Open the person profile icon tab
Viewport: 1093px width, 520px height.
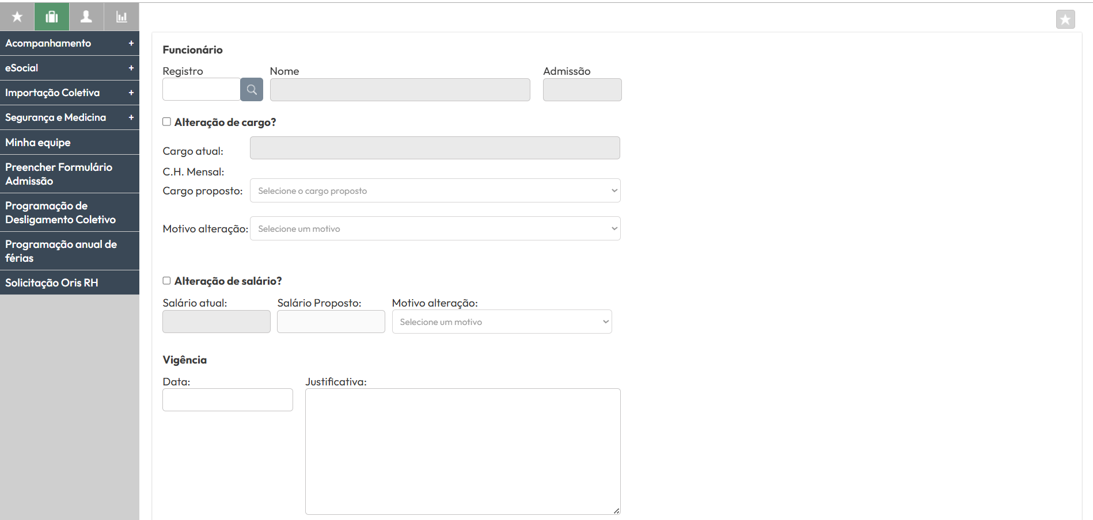(86, 17)
